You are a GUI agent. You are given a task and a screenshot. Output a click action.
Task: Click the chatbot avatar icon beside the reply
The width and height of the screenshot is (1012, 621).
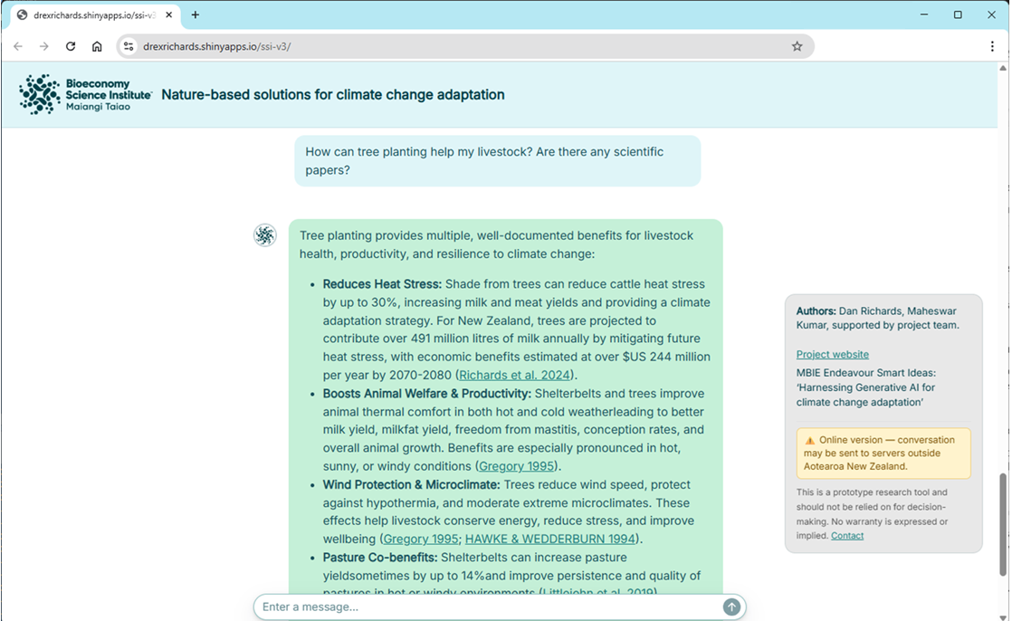click(264, 235)
